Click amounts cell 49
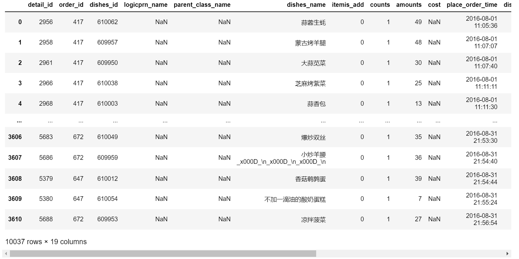This screenshot has height=259, width=519. pos(418,22)
